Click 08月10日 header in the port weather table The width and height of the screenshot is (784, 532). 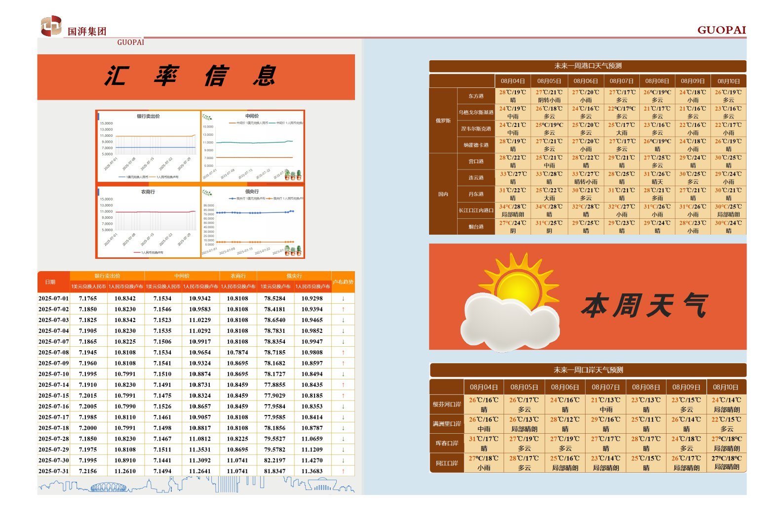click(729, 81)
